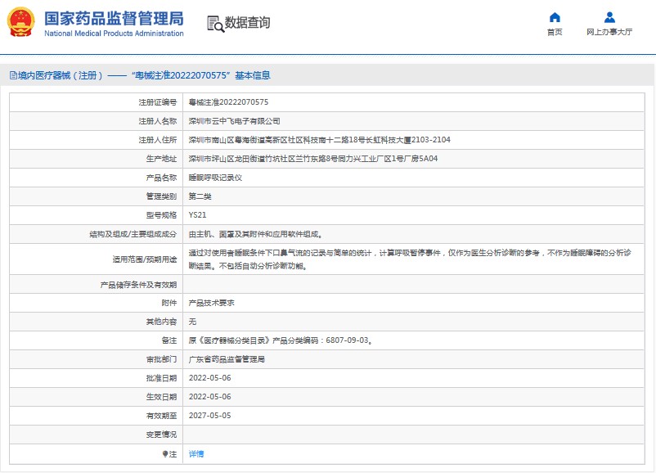Image resolution: width=656 pixels, height=473 pixels.
Task: Click 国家药品监督管理局 title text
Action: [x=114, y=19]
